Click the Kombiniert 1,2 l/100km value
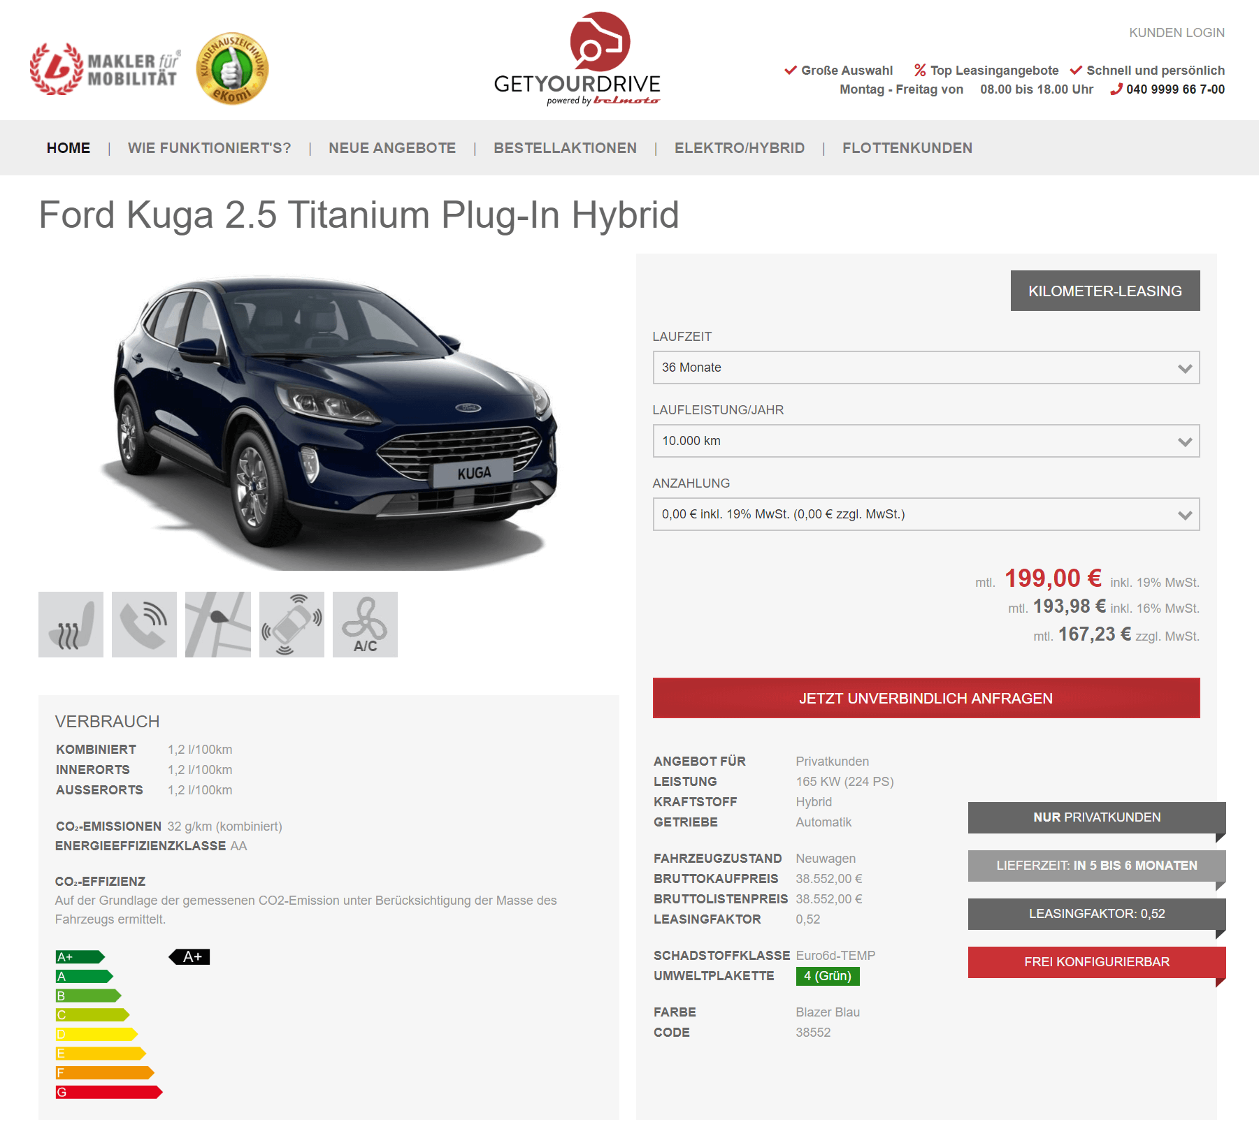 pos(200,750)
